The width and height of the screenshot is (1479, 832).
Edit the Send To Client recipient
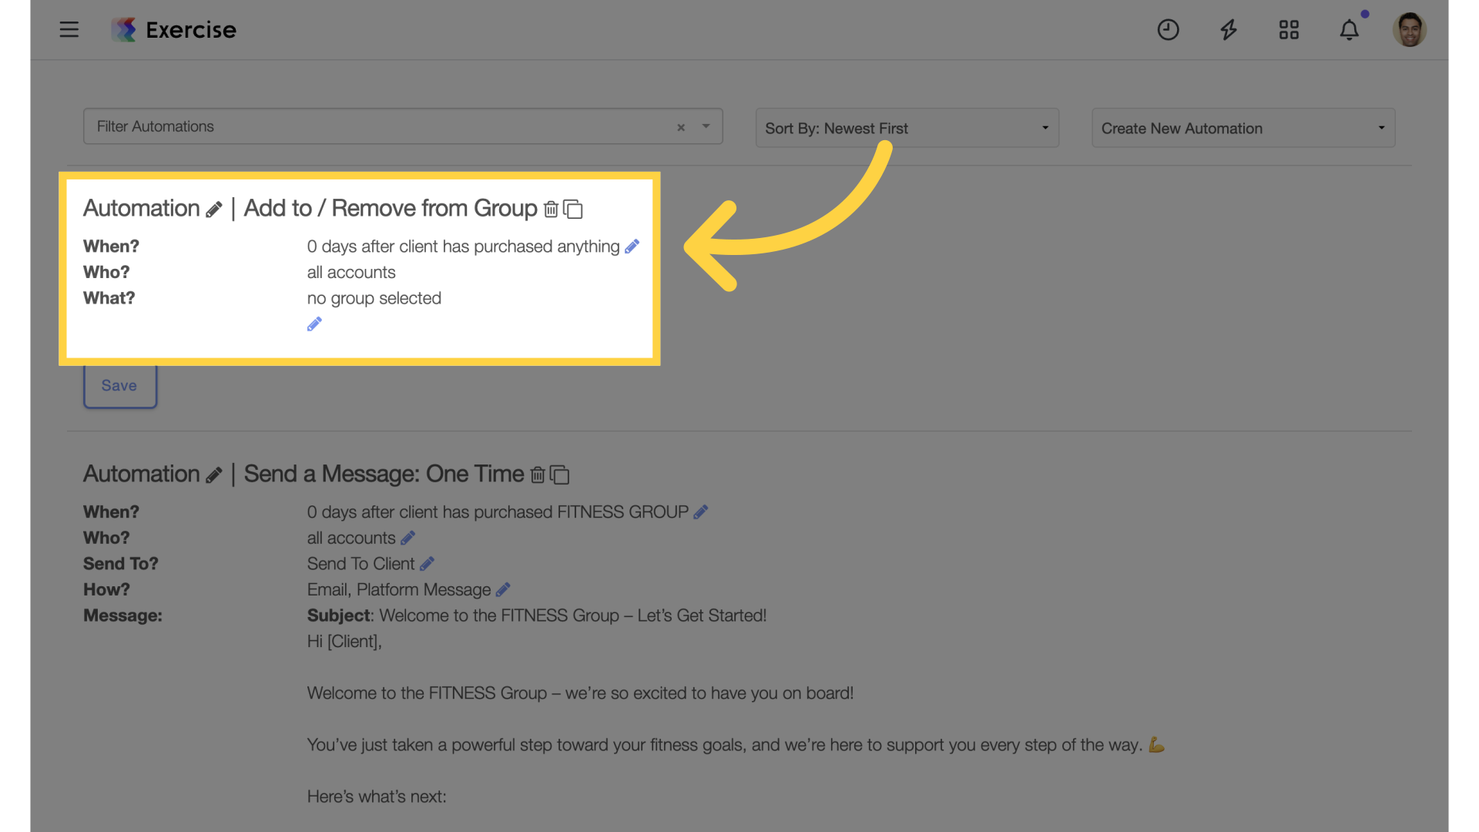pos(427,564)
